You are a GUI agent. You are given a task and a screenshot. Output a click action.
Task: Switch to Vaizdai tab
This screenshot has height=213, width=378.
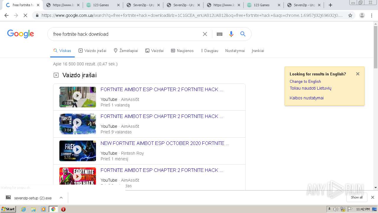[x=154, y=51]
